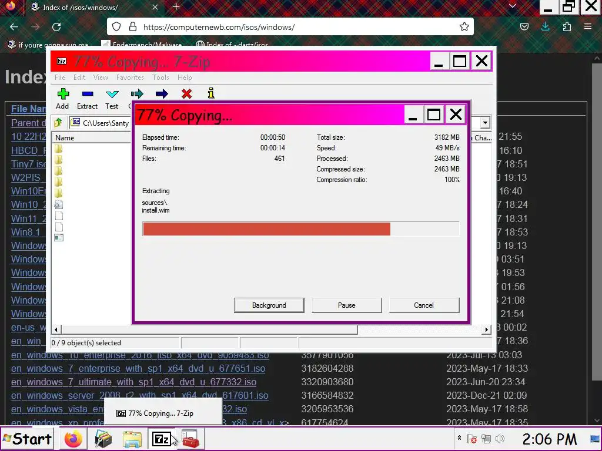Open the Edit menu in 7-Zip
This screenshot has width=602, height=451.
point(79,78)
